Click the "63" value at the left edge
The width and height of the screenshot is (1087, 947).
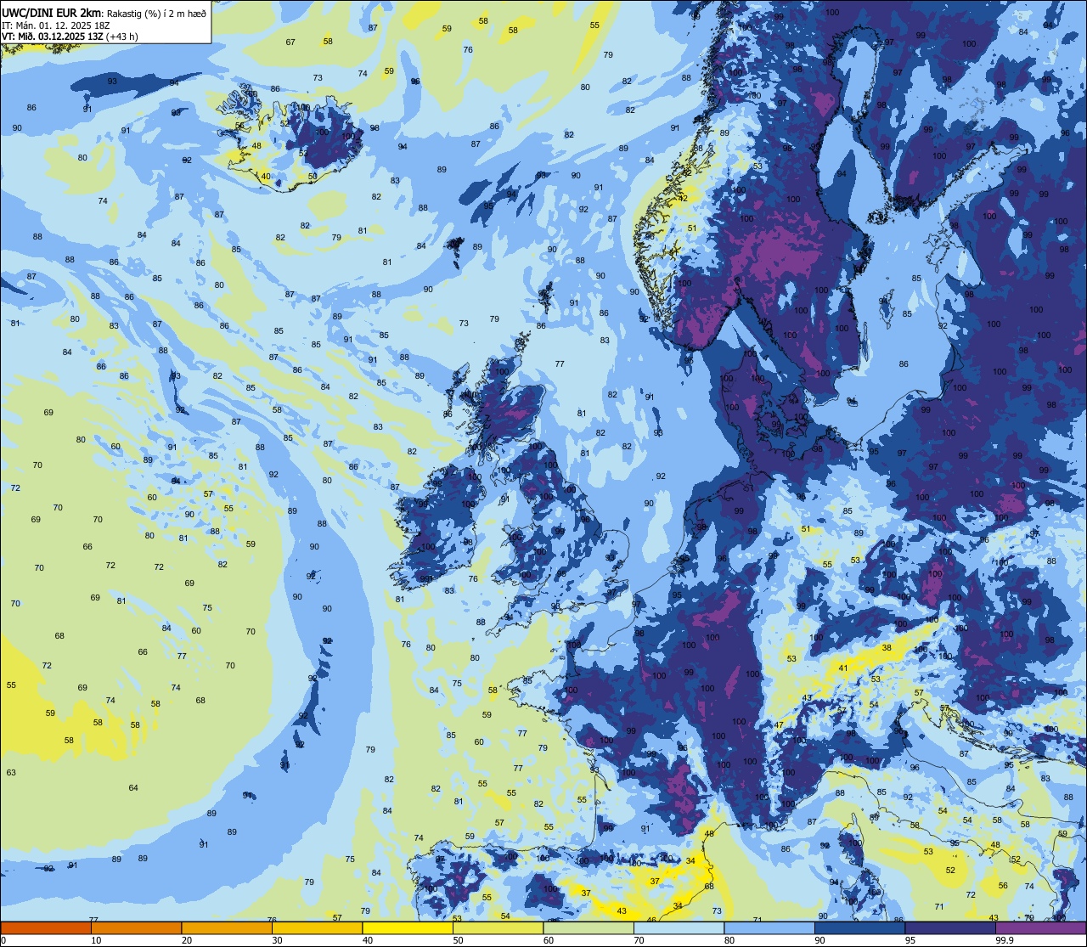(x=11, y=772)
